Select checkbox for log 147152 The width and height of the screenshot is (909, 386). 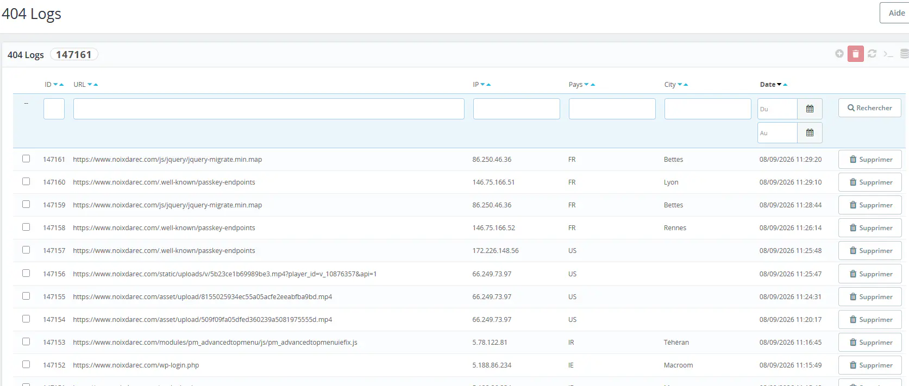[26, 364]
